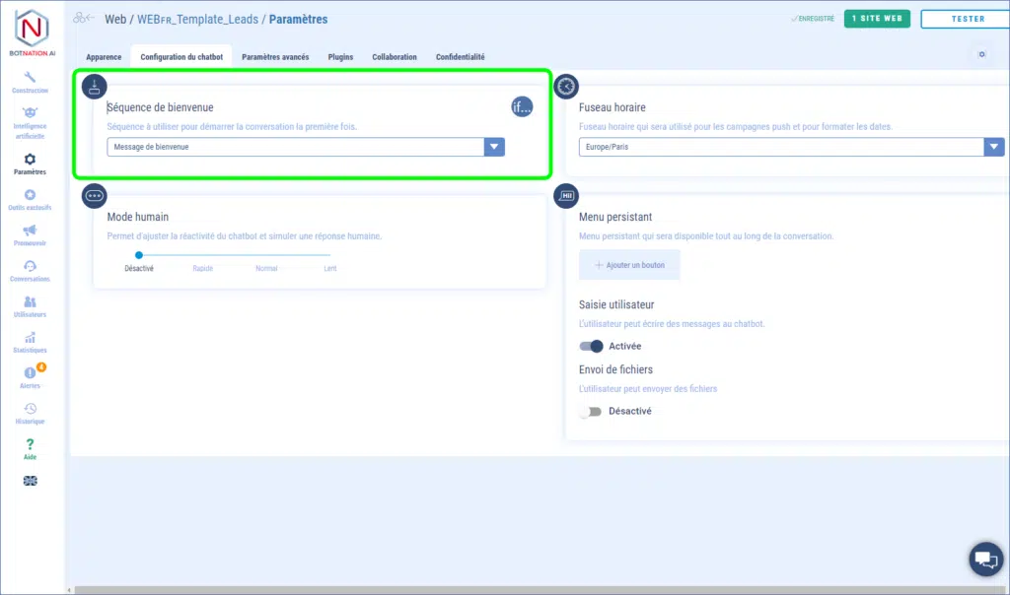Open the Statistiques chart icon

pos(30,341)
